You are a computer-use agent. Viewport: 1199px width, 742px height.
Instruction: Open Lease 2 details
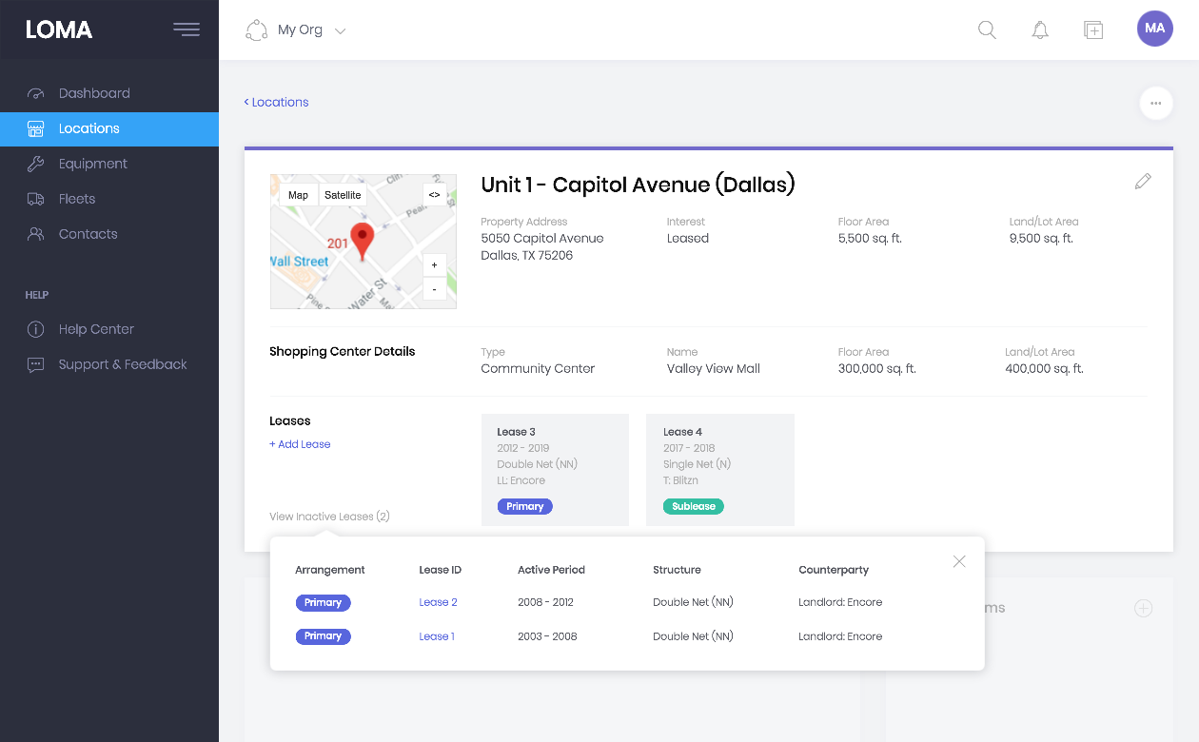(x=438, y=601)
